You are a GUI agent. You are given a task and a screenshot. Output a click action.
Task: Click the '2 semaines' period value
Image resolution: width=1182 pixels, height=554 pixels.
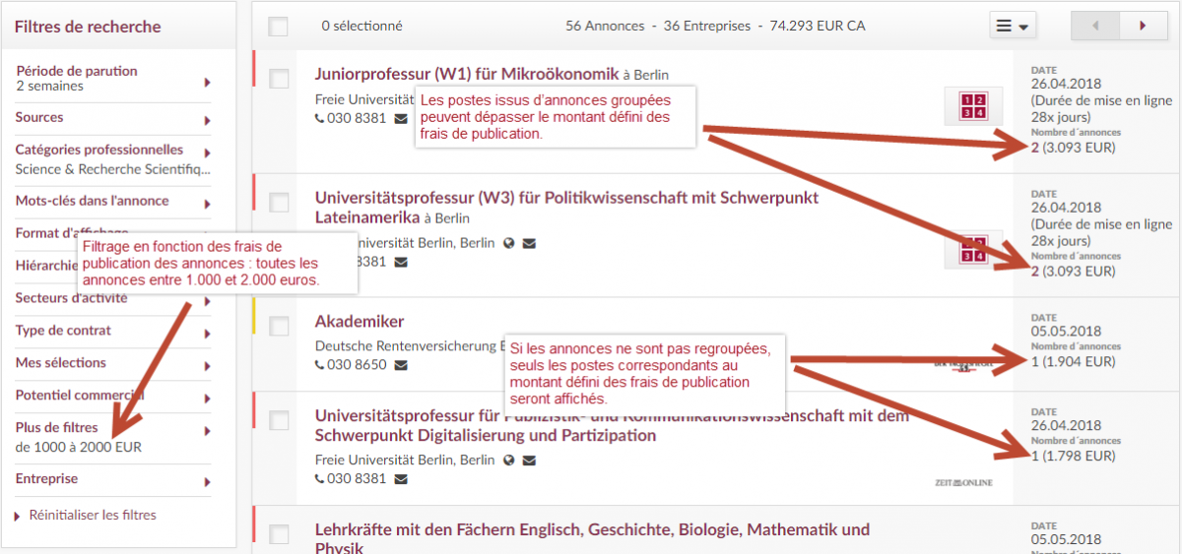(49, 86)
